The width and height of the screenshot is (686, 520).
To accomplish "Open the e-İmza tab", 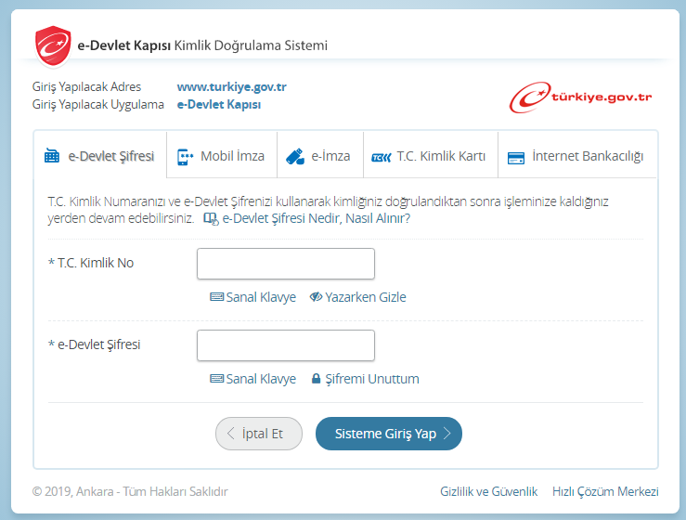I will (318, 156).
